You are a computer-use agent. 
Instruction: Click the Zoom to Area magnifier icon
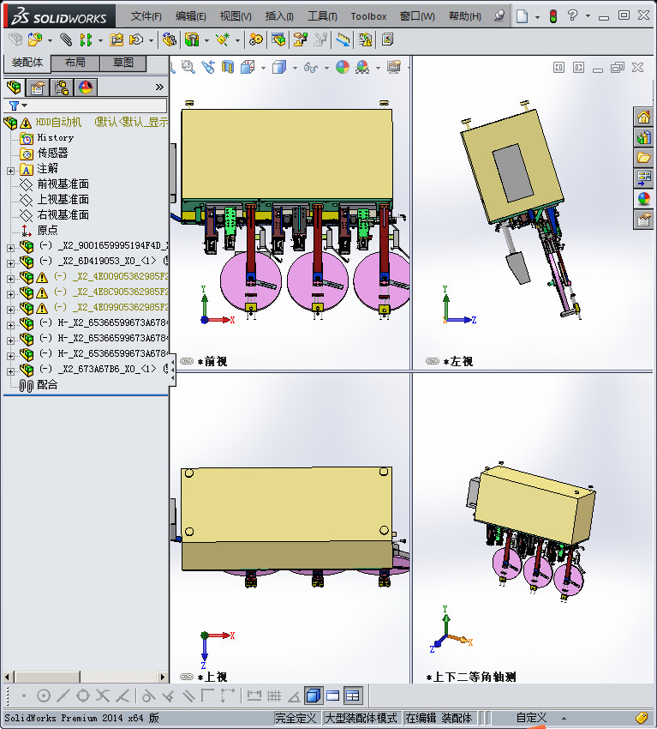(188, 68)
